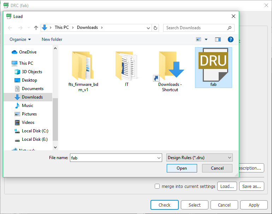Open Desktop in the navigation pane
Screen dimensions: 272x214
click(x=26, y=80)
